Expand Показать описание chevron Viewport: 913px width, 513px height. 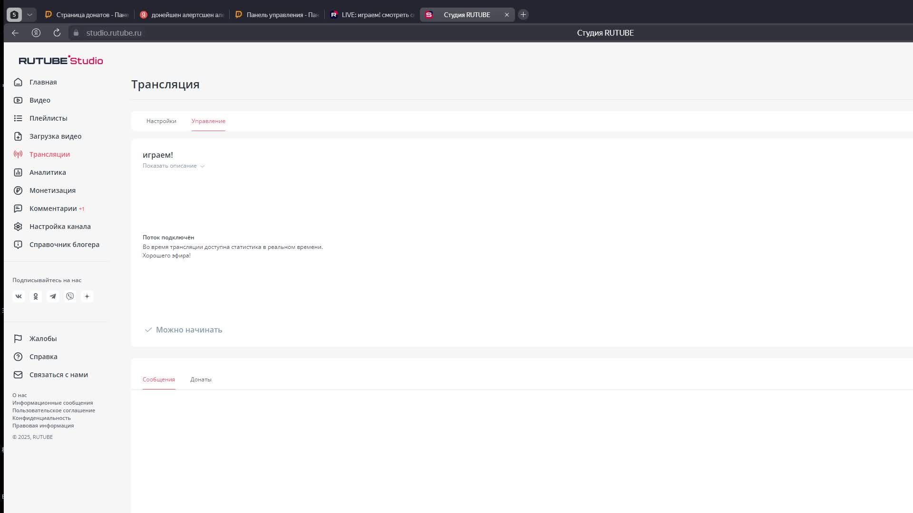pyautogui.click(x=203, y=166)
